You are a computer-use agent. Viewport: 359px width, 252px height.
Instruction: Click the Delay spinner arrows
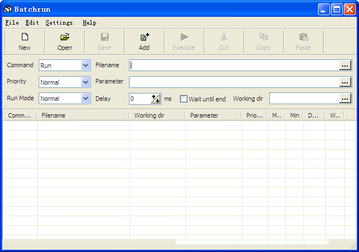[x=156, y=99]
